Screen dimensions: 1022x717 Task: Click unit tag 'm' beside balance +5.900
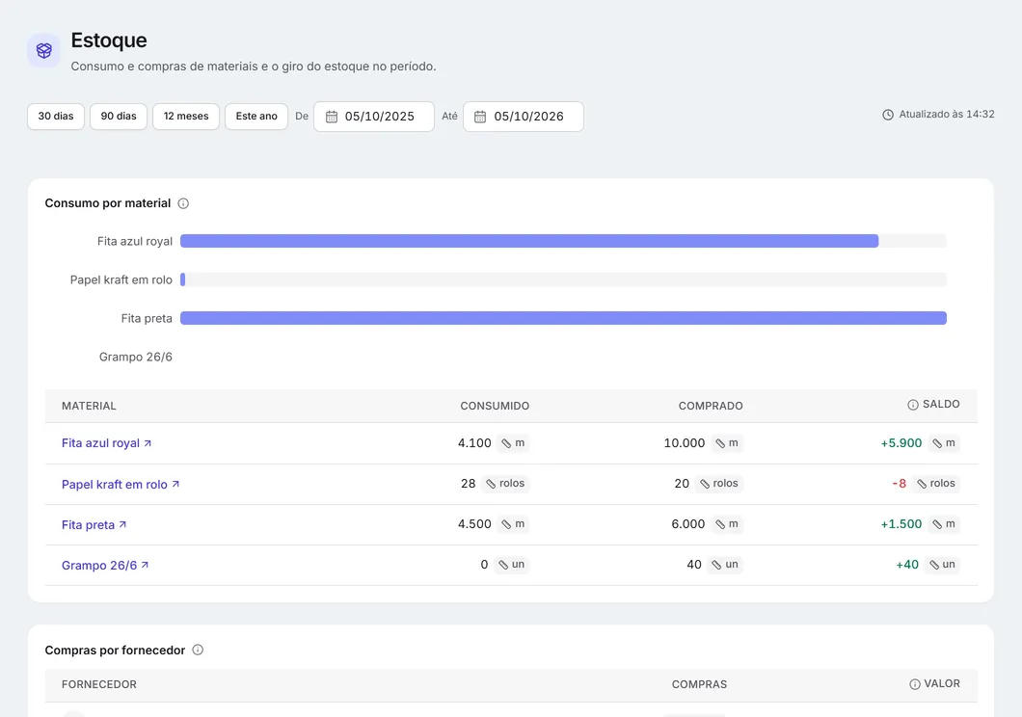pos(944,443)
